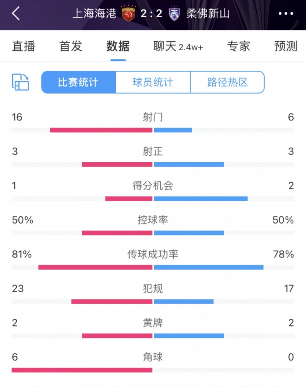
Task: Tap the 控球率 possession bar
Action: click(153, 233)
